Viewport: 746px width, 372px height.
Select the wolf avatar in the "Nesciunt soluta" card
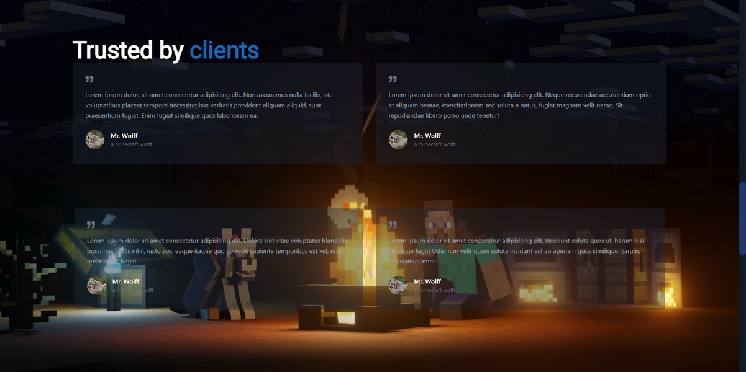pyautogui.click(x=398, y=285)
